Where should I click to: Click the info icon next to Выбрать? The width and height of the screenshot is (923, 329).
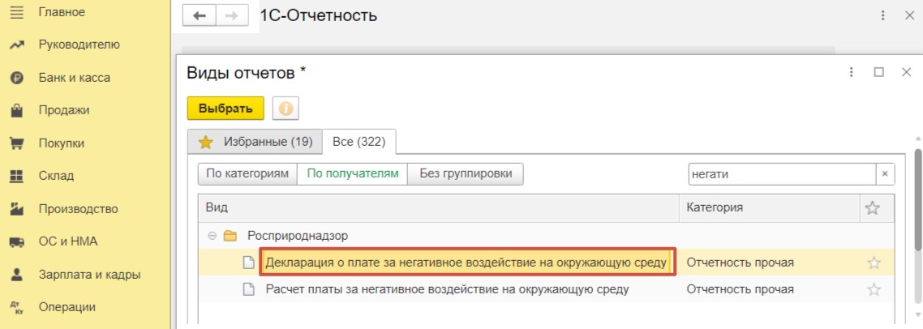[x=285, y=109]
